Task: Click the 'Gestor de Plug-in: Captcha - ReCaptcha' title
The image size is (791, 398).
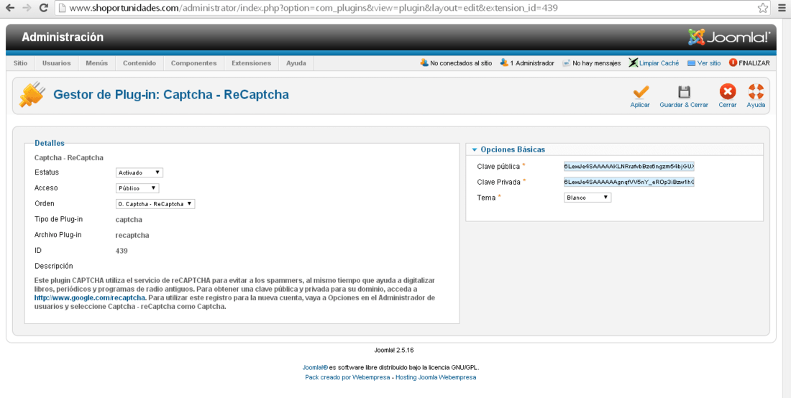Action: pyautogui.click(x=171, y=95)
